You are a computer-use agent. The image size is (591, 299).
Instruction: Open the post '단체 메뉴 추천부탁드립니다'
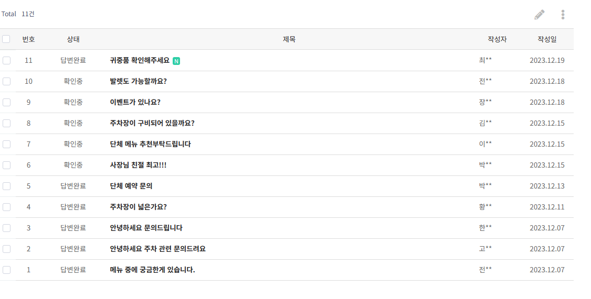click(150, 144)
